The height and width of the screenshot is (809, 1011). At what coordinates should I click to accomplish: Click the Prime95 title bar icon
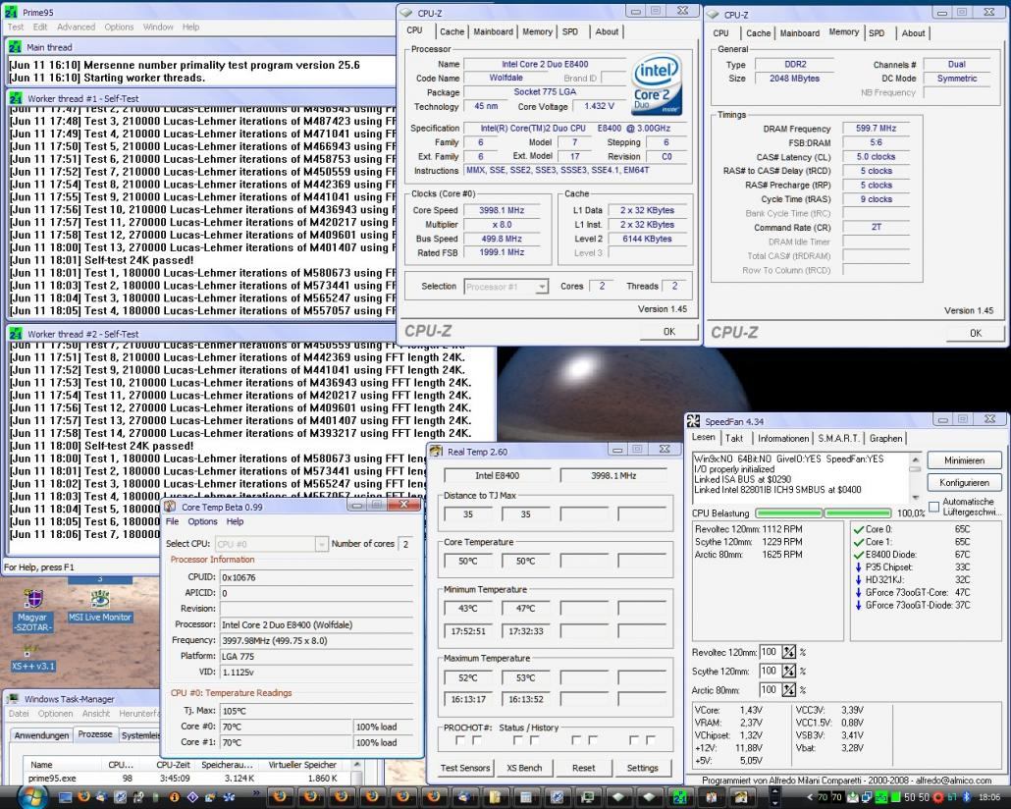point(11,12)
